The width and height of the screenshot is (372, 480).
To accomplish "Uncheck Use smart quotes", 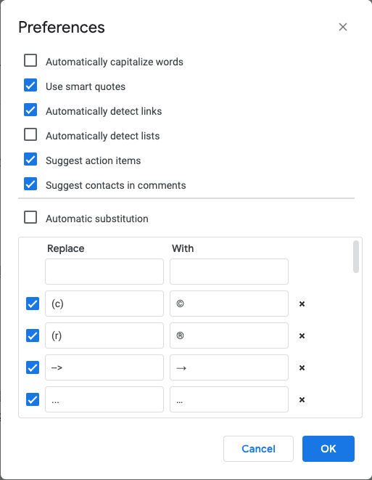I will [x=30, y=85].
